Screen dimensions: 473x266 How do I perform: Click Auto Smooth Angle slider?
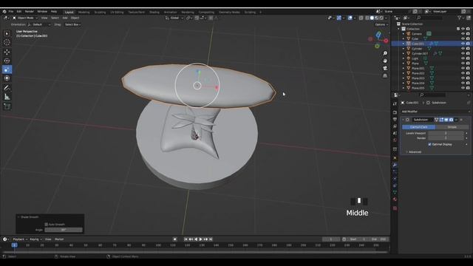point(64,230)
